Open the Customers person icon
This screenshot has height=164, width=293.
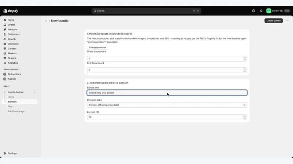(5, 34)
